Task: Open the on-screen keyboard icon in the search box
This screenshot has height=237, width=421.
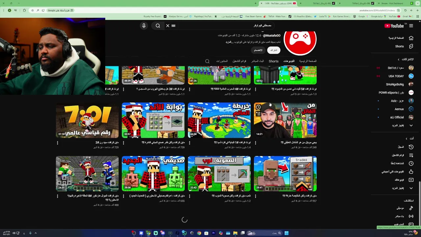Action: tap(173, 25)
